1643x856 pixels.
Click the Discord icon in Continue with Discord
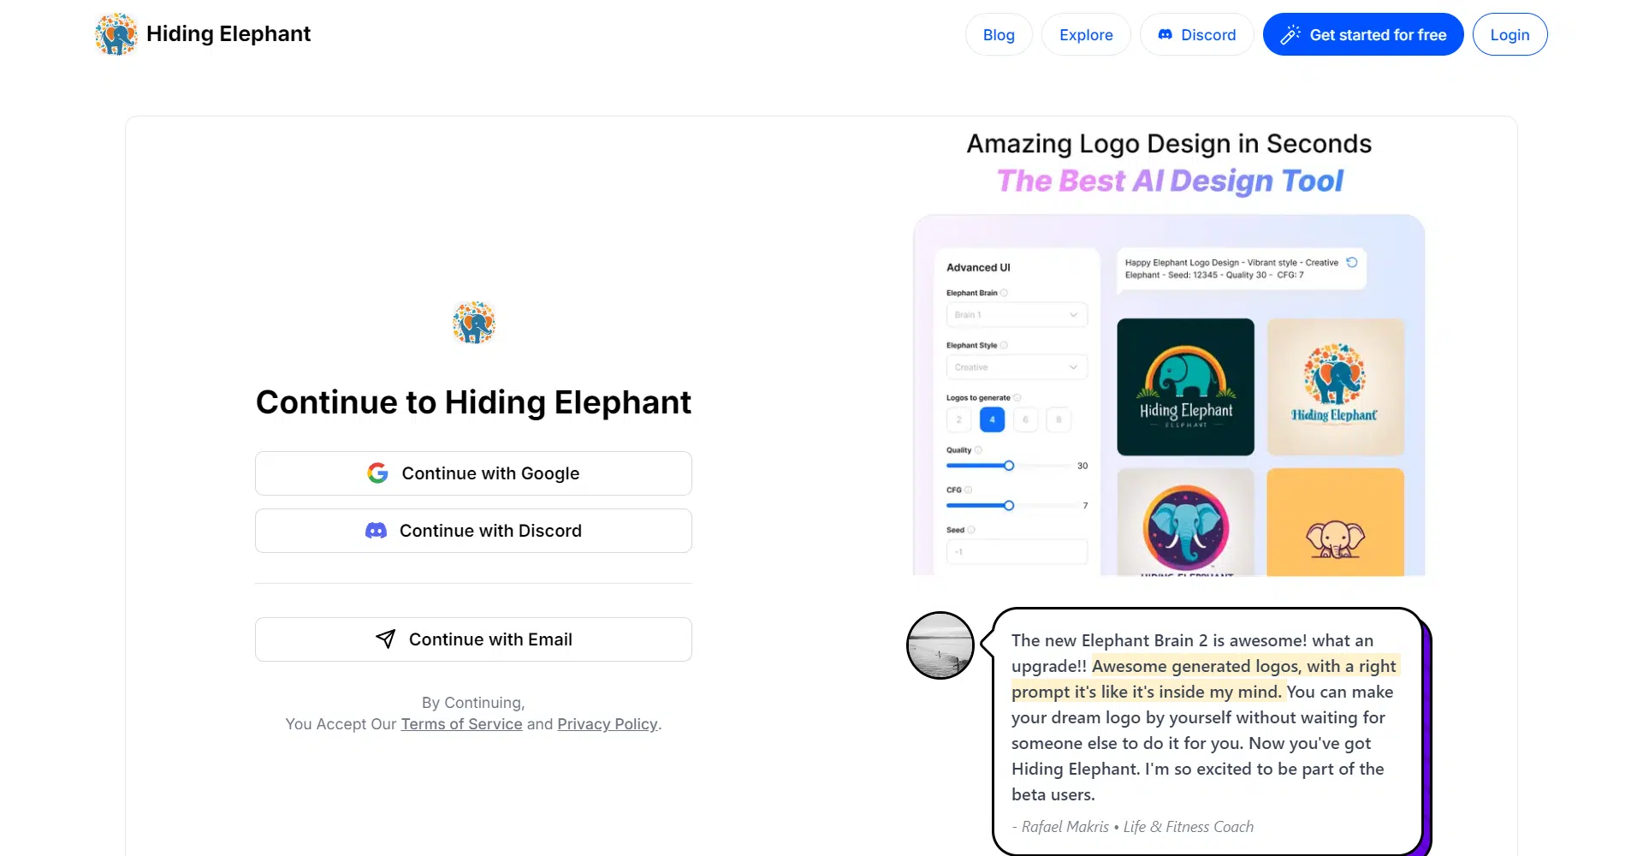[x=376, y=531]
